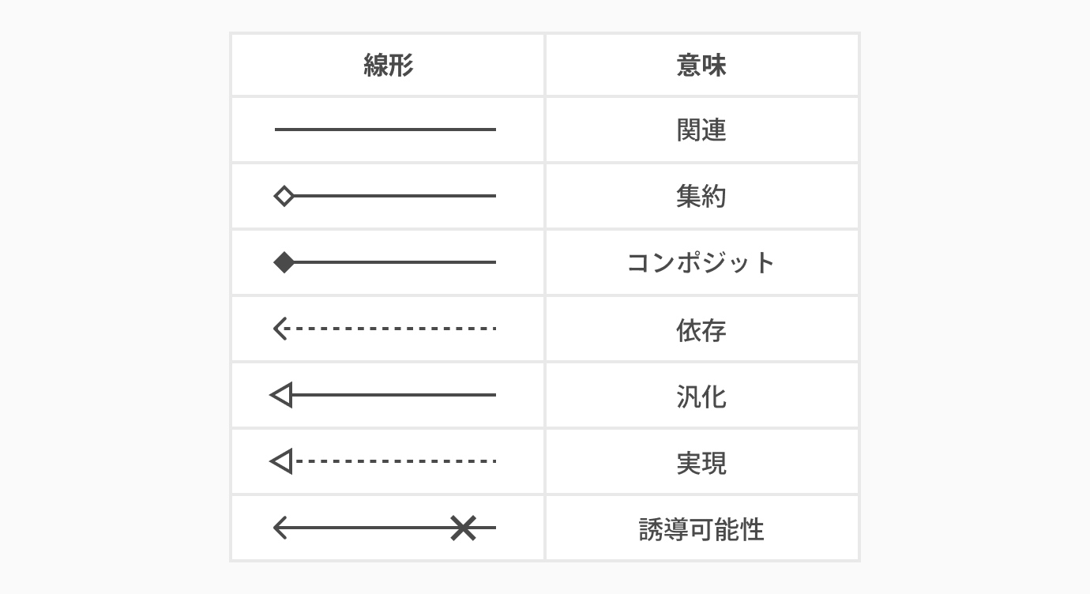Select the 誘導可能性 label
Image resolution: width=1090 pixels, height=594 pixels.
click(701, 528)
